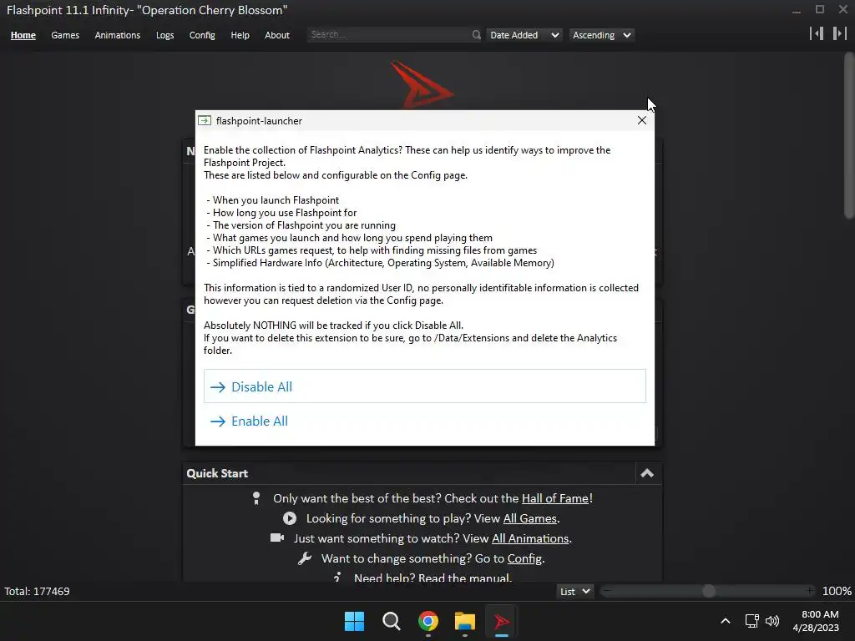The height and width of the screenshot is (641, 855).
Task: Click the Flashpoint red logo
Action: pyautogui.click(x=421, y=84)
